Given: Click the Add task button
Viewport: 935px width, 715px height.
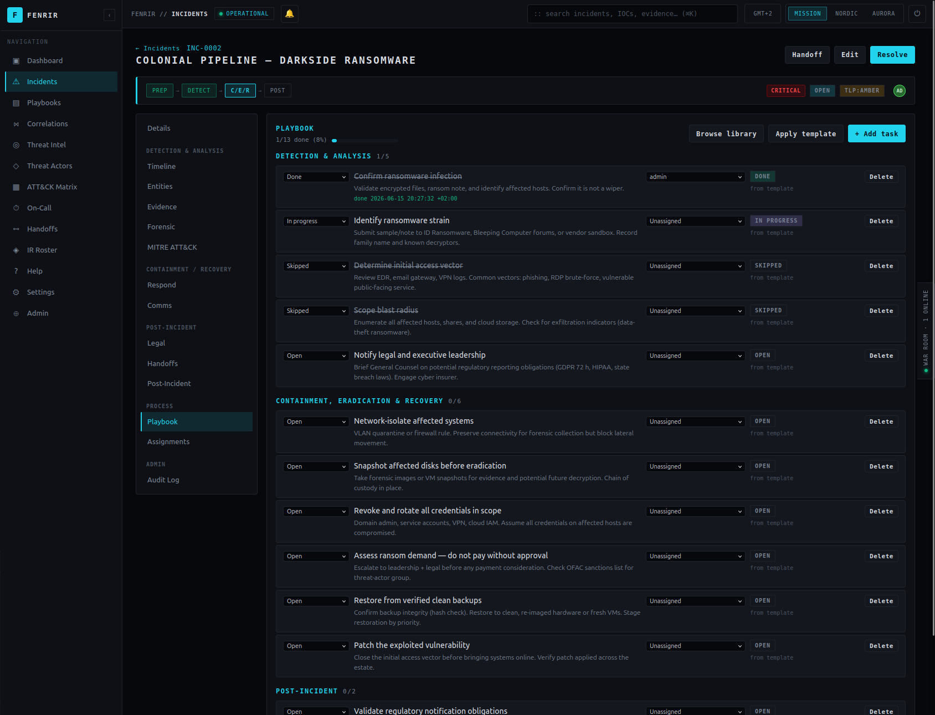Looking at the screenshot, I should (876, 134).
